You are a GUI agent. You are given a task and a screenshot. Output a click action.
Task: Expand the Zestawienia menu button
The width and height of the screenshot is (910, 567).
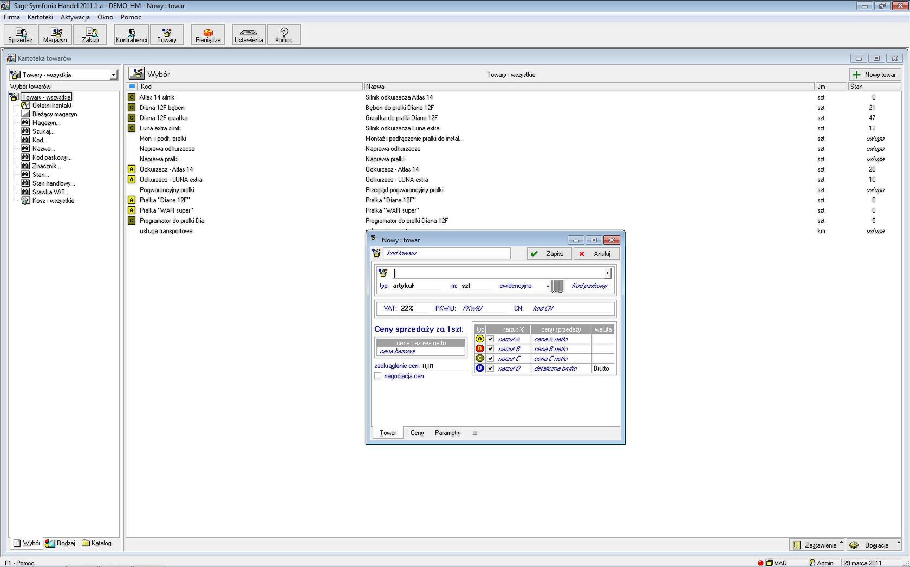[817, 545]
